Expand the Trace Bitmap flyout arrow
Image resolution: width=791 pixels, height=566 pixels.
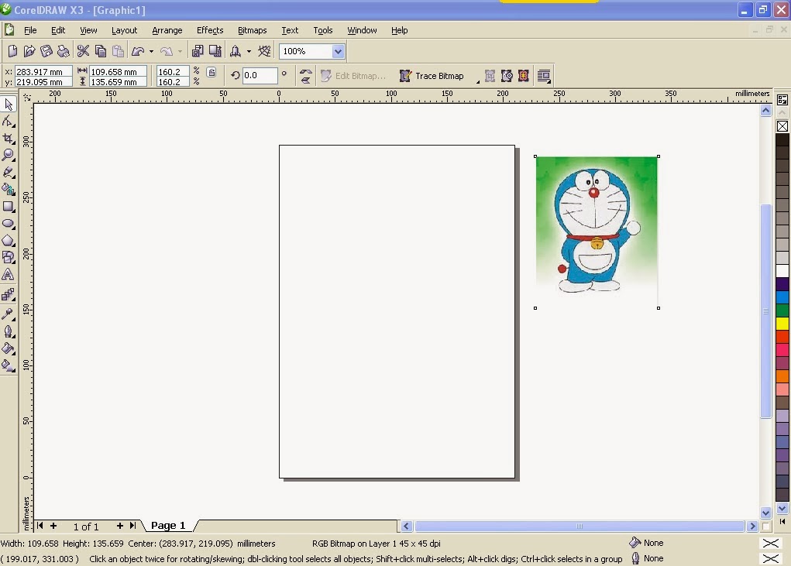pos(477,81)
